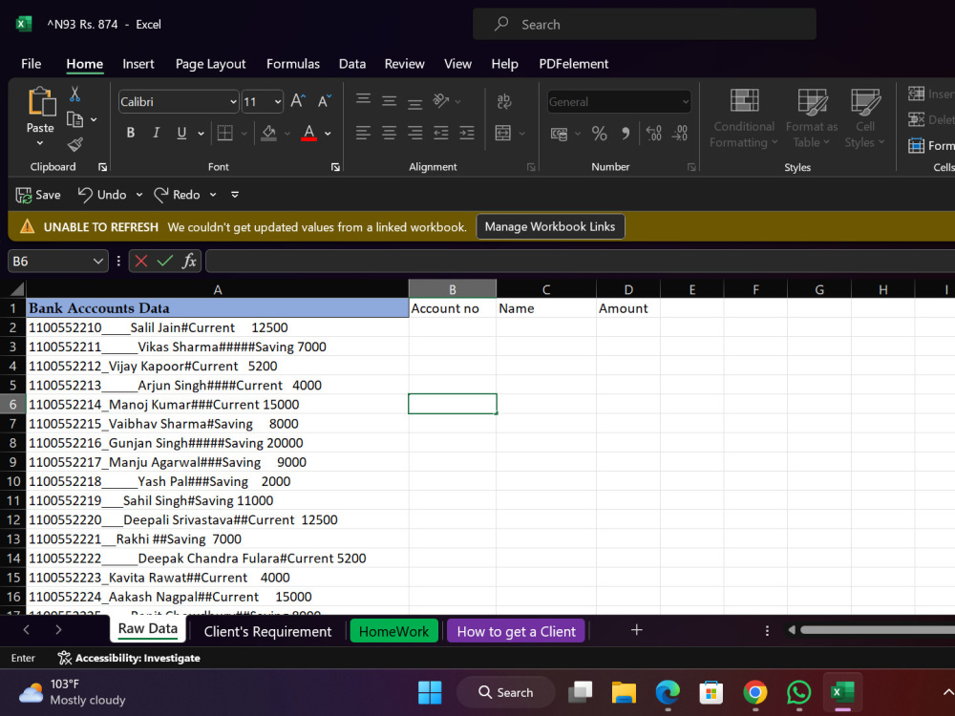Viewport: 955px width, 716px height.
Task: Apply Accounting Number Format
Action: [559, 134]
